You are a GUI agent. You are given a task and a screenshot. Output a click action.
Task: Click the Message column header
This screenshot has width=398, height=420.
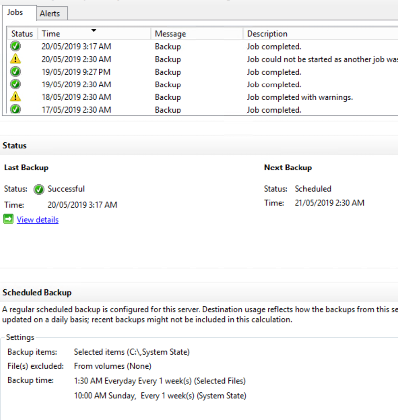click(x=197, y=34)
